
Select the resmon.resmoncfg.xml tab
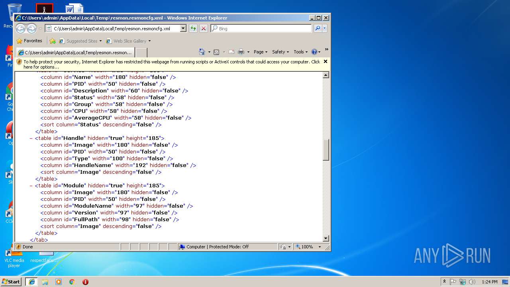tap(75, 52)
